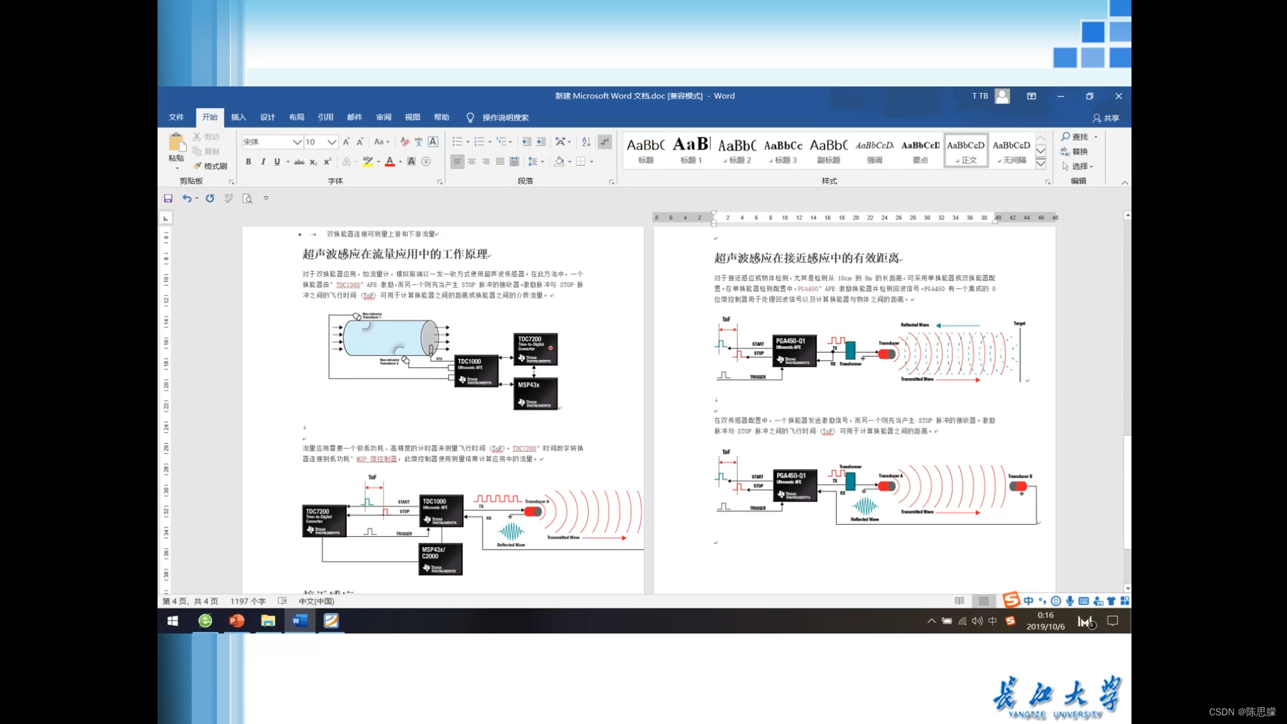The image size is (1287, 724).
Task: Click the word count 1197 个字
Action: pos(248,601)
